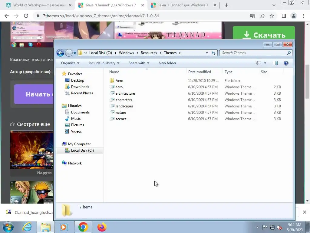
Task: Select My Computer in navigation pane
Action: point(79,144)
